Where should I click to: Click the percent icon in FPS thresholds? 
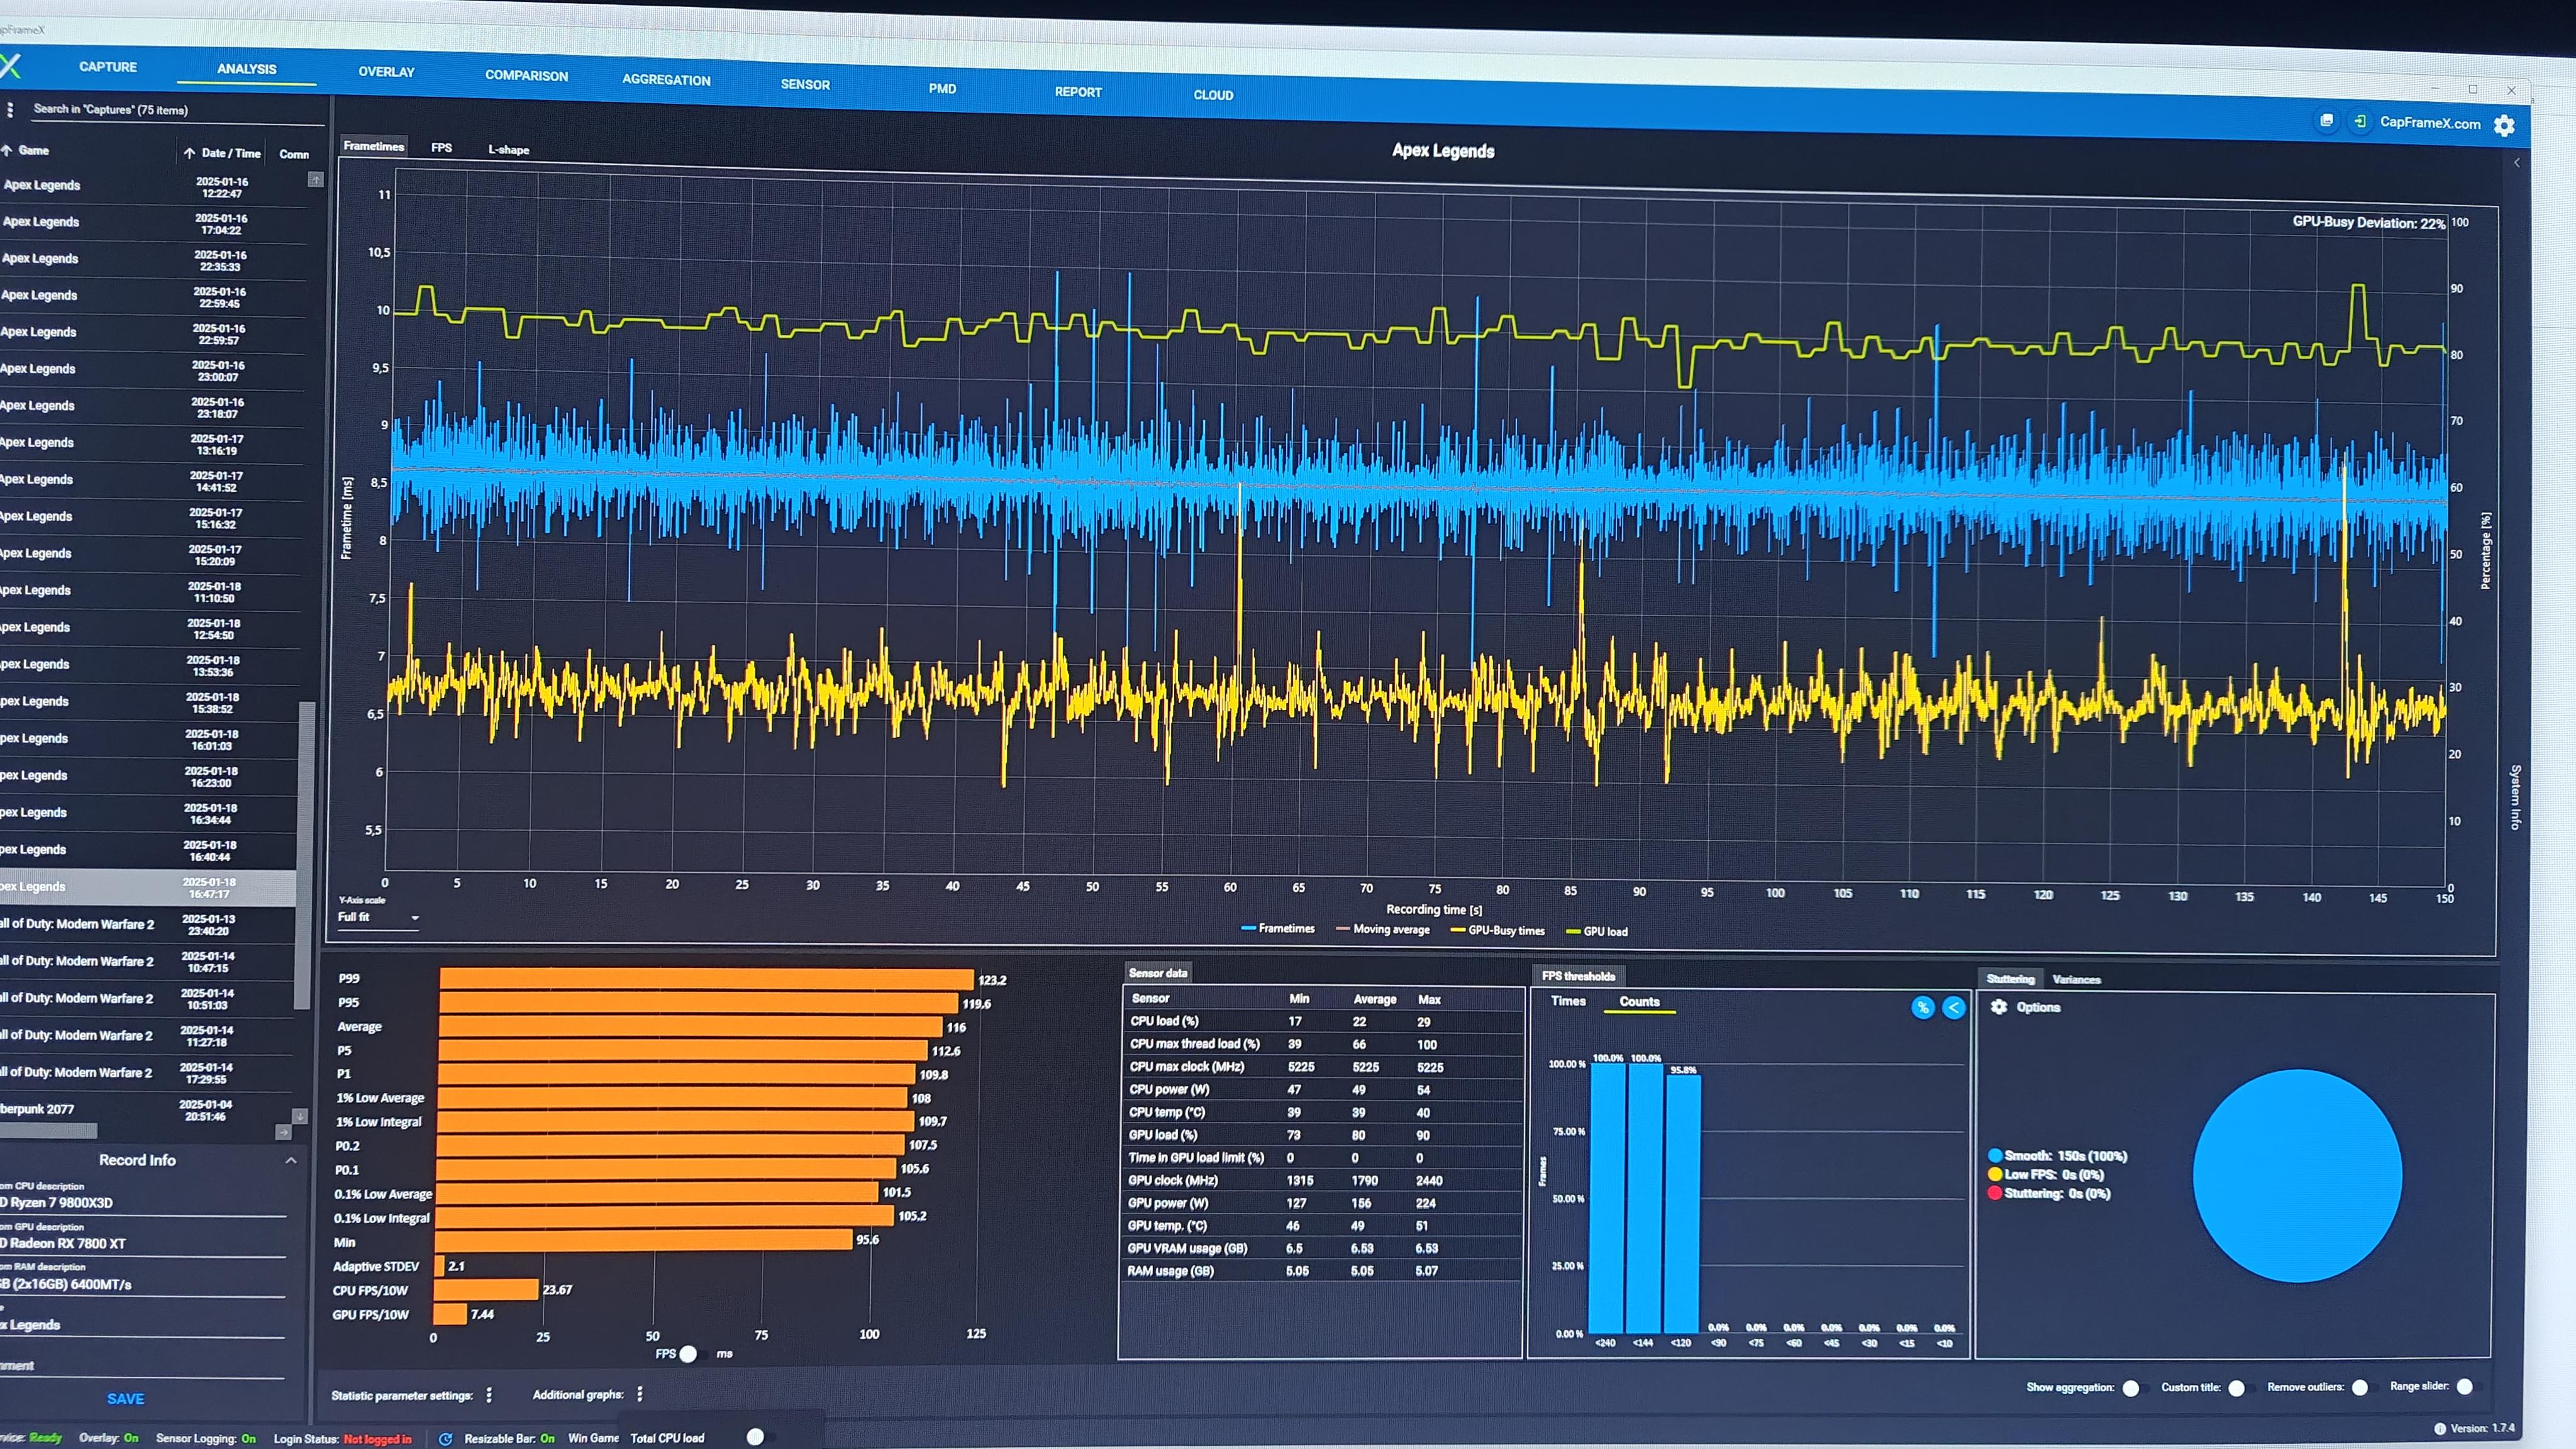click(1922, 1007)
